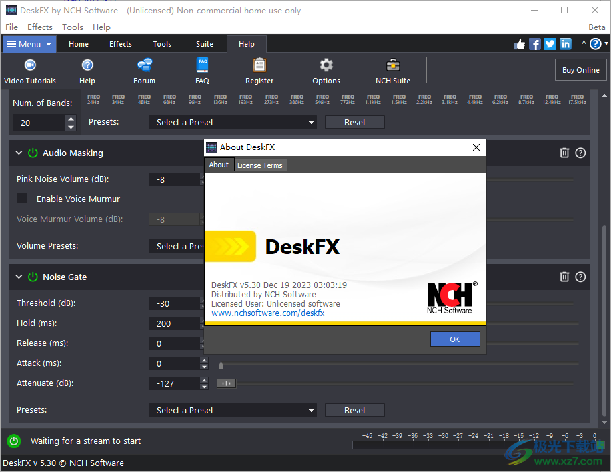
Task: Follow the nchsoftware.com/deskfx link
Action: (267, 313)
